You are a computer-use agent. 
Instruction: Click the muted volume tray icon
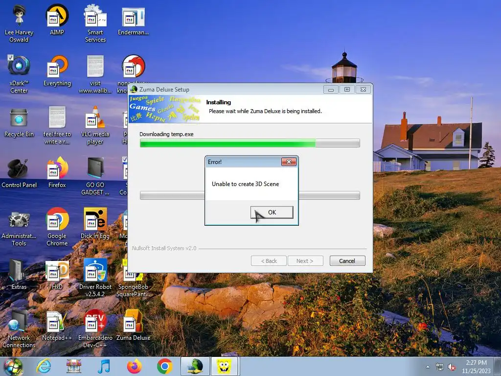point(452,367)
